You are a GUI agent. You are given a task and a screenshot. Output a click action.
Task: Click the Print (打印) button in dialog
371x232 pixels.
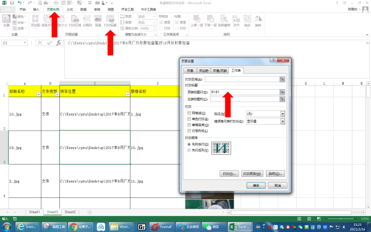coord(229,173)
